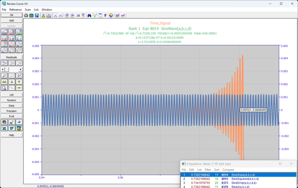
Task: Click the vertical bars toolbar icon
Action: (x=78, y=15)
